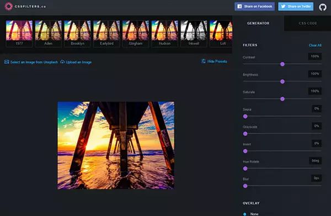The image size is (331, 216).
Task: Click the Grayscale 0% value field
Action: [317, 126]
